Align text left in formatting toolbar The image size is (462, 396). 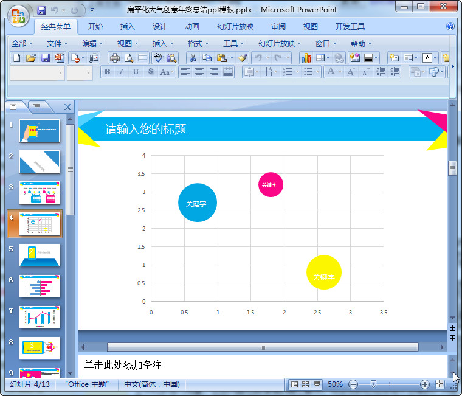pos(185,72)
